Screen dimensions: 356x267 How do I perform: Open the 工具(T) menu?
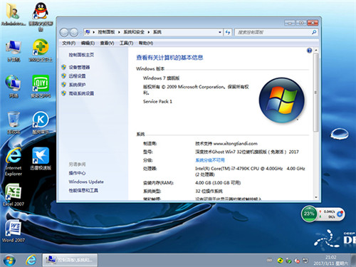click(126, 43)
